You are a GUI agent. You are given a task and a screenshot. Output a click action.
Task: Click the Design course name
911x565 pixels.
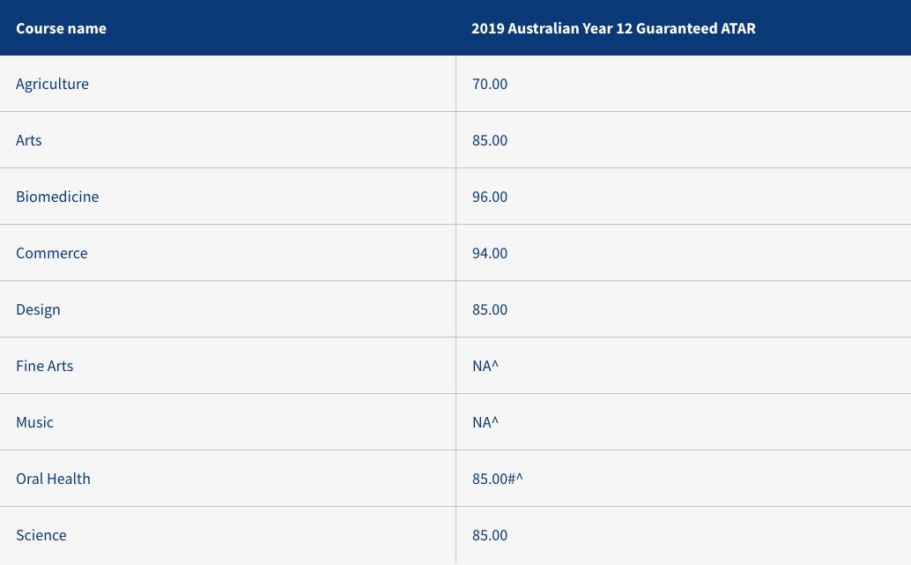point(38,309)
